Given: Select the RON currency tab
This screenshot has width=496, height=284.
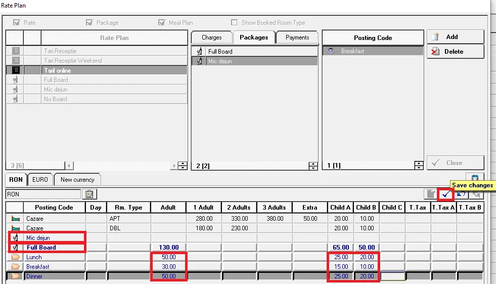Looking at the screenshot, I should point(16,180).
